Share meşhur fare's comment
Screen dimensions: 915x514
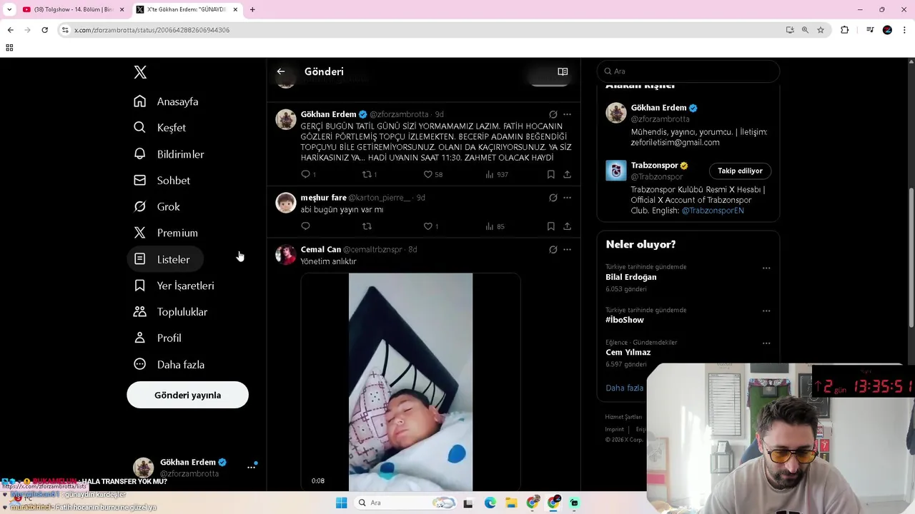(567, 226)
